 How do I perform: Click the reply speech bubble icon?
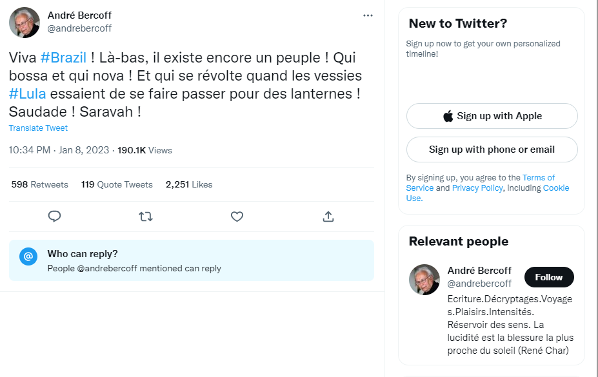click(x=55, y=217)
